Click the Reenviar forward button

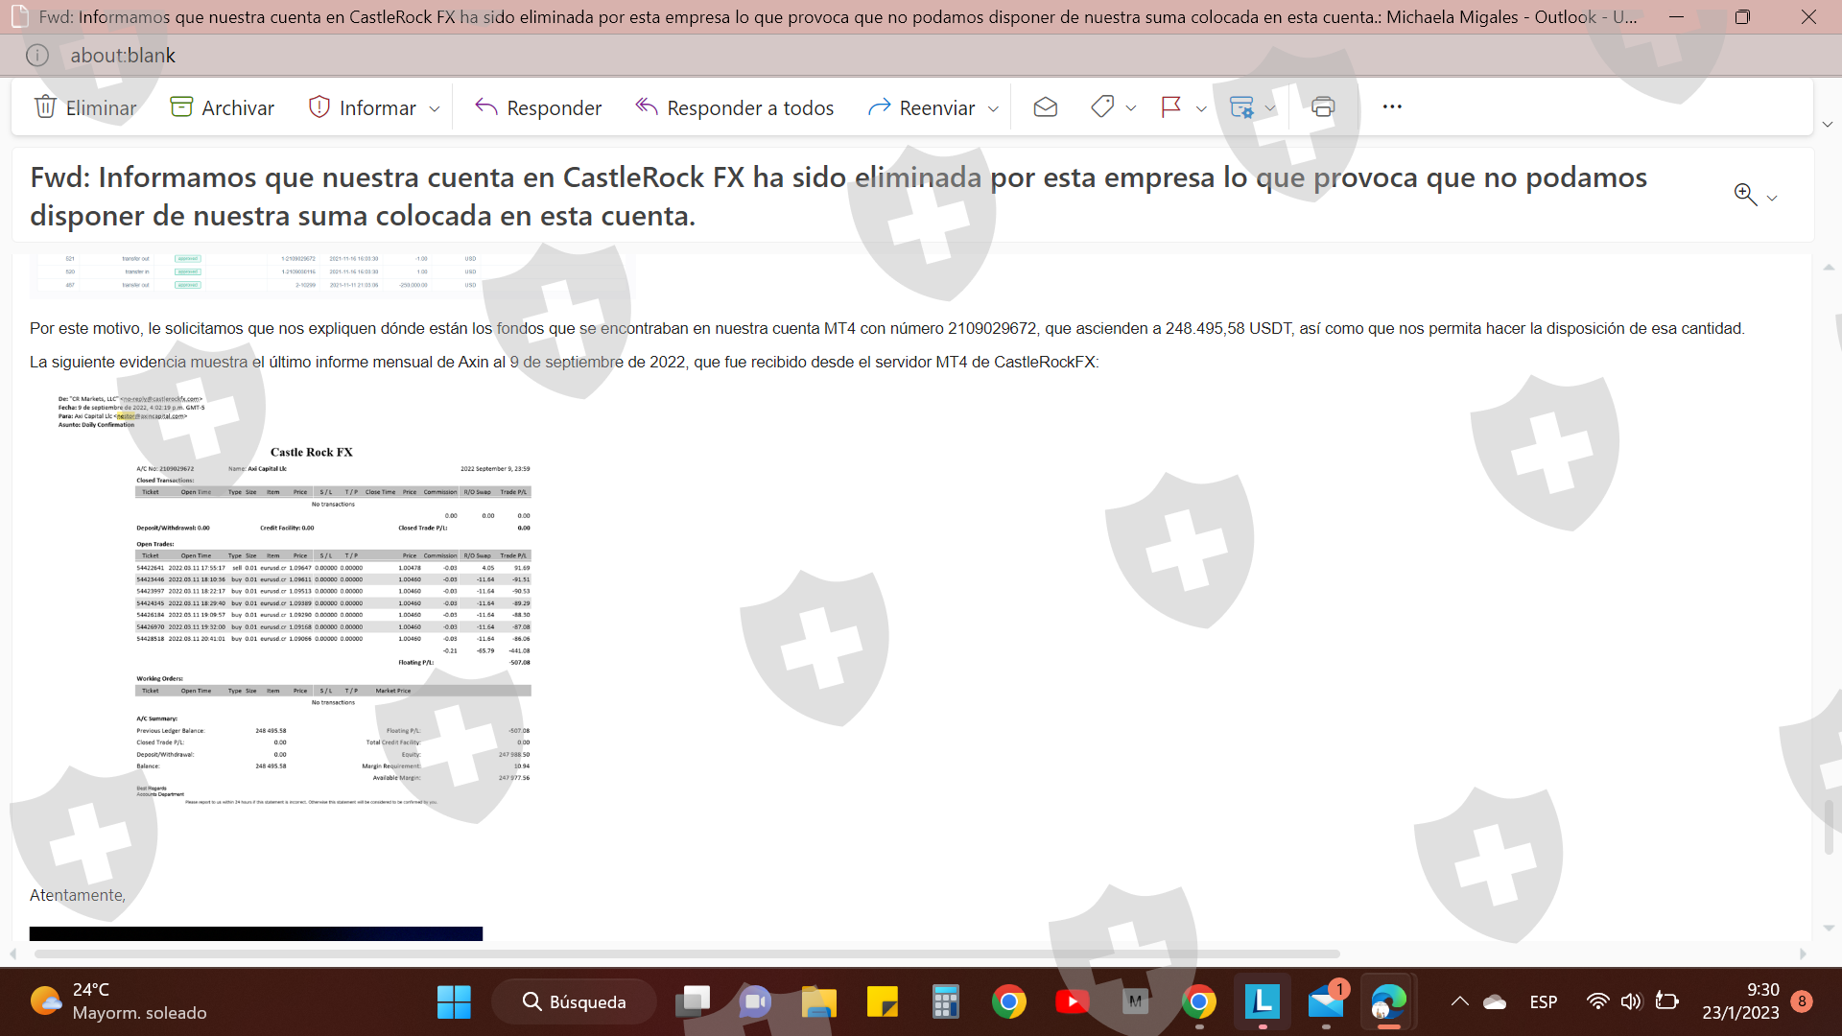[921, 107]
